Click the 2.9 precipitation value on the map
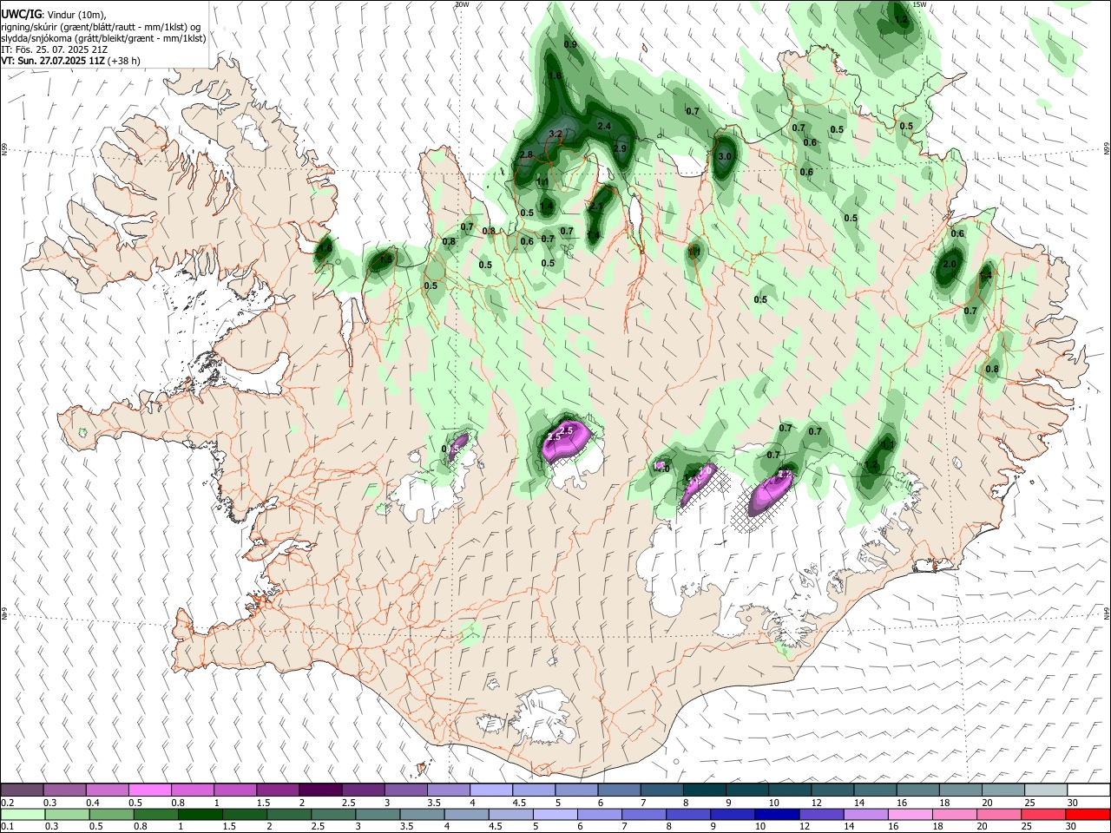Screen dimensions: 1111x833 pos(620,148)
